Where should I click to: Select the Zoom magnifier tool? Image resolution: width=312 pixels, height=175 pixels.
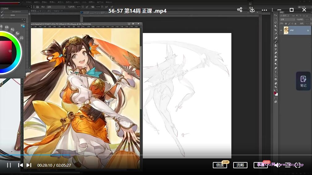(276, 87)
